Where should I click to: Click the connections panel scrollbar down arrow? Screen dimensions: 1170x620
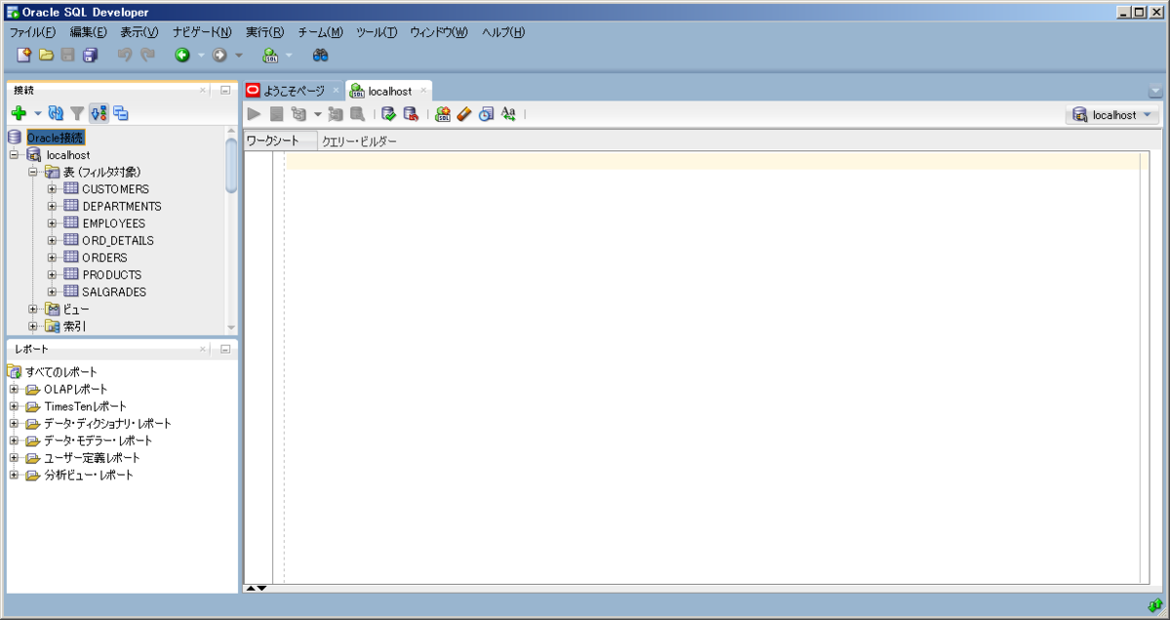(x=231, y=326)
